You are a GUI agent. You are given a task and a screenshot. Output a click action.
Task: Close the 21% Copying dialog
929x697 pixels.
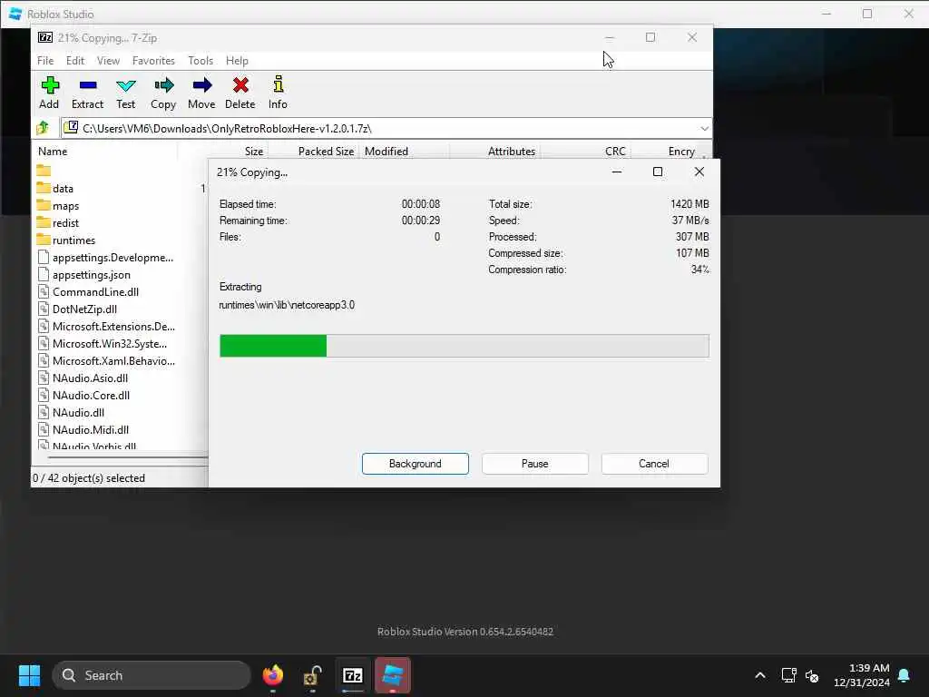click(699, 172)
